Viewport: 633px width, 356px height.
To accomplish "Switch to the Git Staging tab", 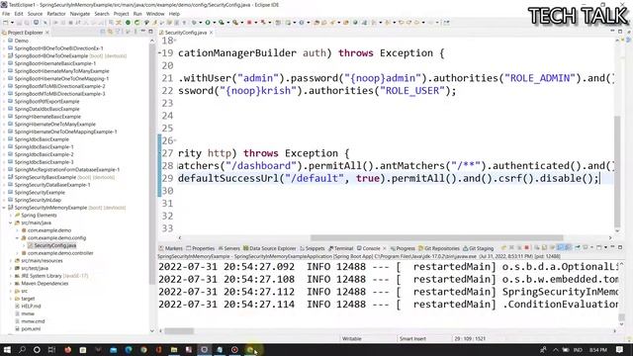I will point(479,248).
